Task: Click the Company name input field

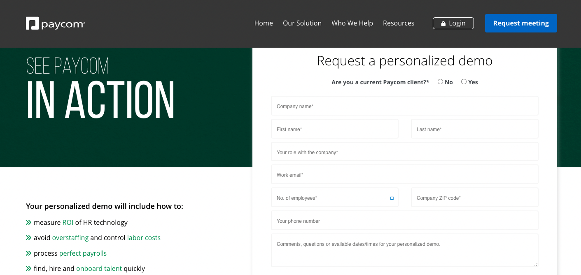Action: [404, 106]
